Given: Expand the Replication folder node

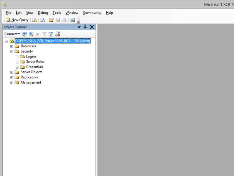Looking at the screenshot, I should pos(12,77).
